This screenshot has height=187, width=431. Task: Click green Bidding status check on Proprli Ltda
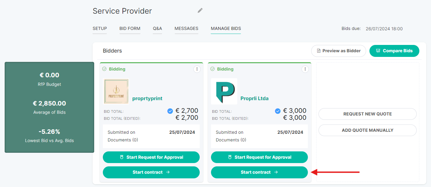coord(213,69)
